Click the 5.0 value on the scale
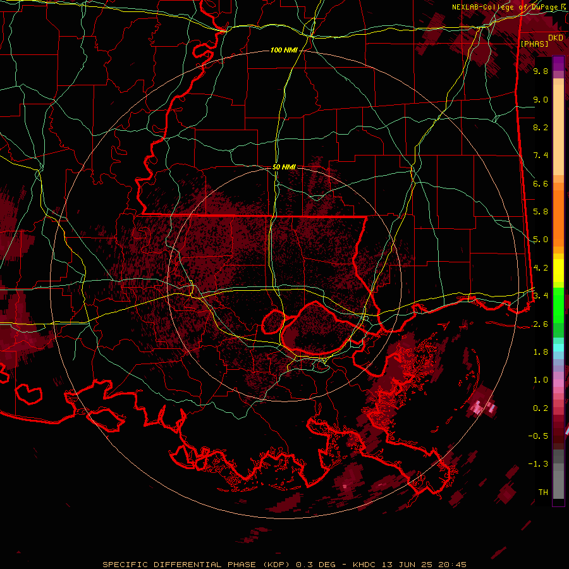This screenshot has width=569, height=569. point(541,240)
